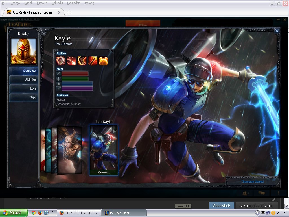Open the Narzędzia menu
The image size is (289, 217).
pos(74,3)
